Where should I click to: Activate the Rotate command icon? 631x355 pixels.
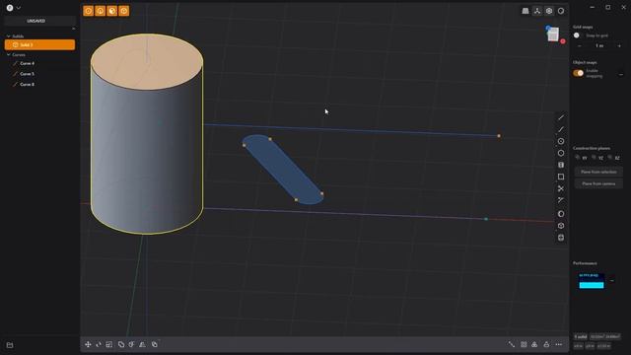[99, 344]
